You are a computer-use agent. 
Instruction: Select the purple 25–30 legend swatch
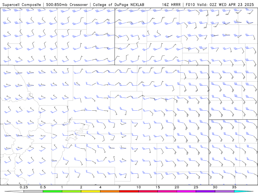(205, 191)
